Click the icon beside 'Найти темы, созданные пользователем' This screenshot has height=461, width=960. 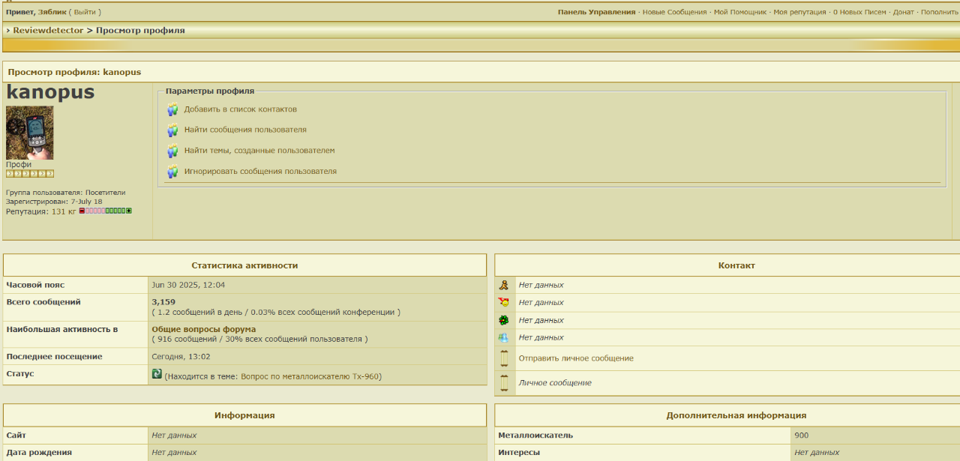click(x=172, y=151)
